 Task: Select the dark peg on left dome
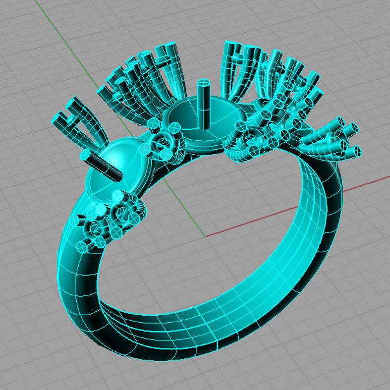101,165
